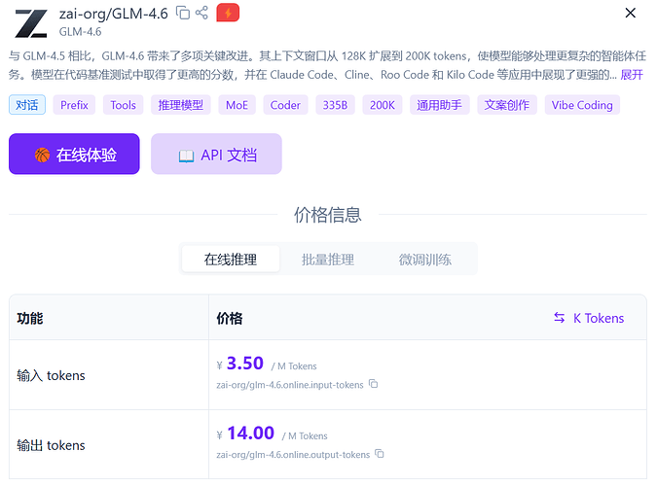
Task: Switch to the 在线推理 tab
Action: point(231,260)
